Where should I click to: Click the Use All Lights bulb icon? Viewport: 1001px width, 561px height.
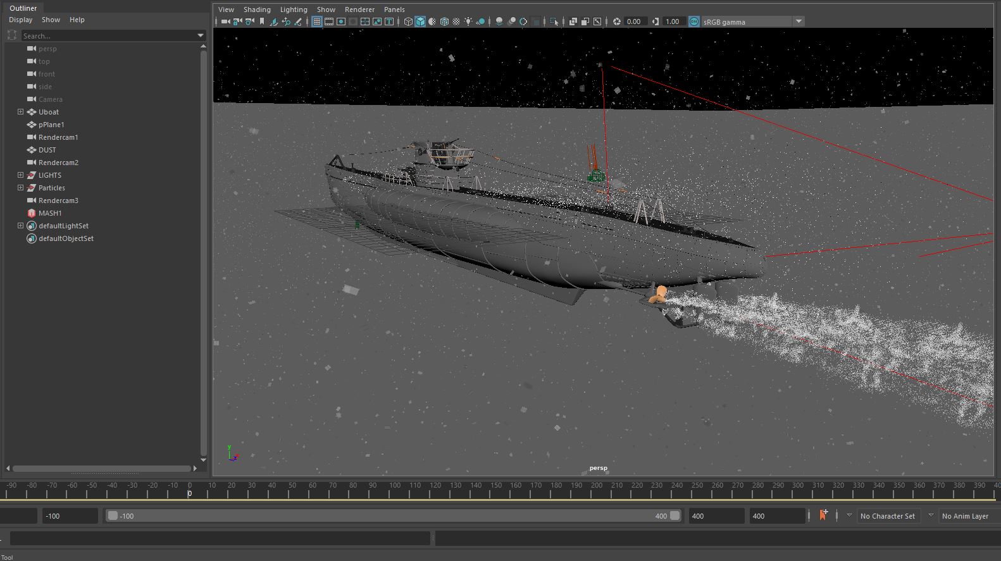click(x=468, y=22)
